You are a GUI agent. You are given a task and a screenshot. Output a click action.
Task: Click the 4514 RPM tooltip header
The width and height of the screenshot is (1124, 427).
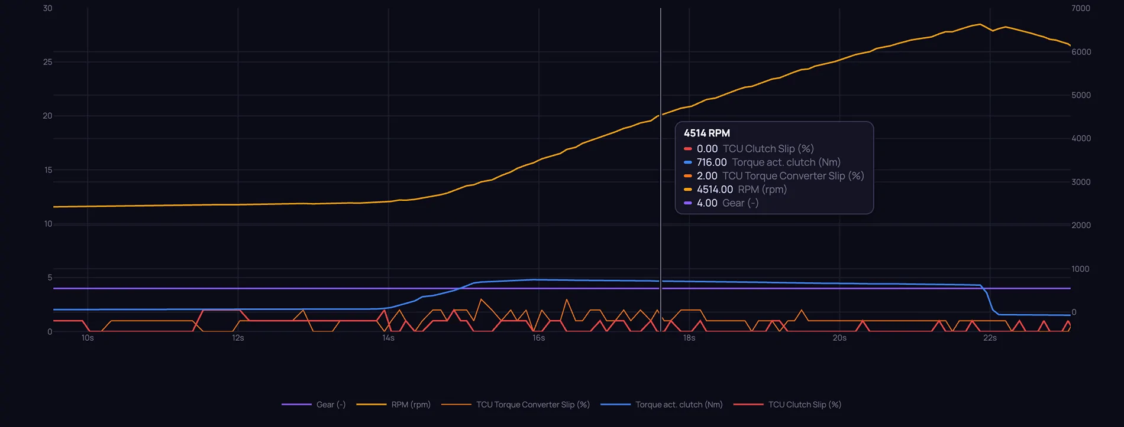click(707, 133)
